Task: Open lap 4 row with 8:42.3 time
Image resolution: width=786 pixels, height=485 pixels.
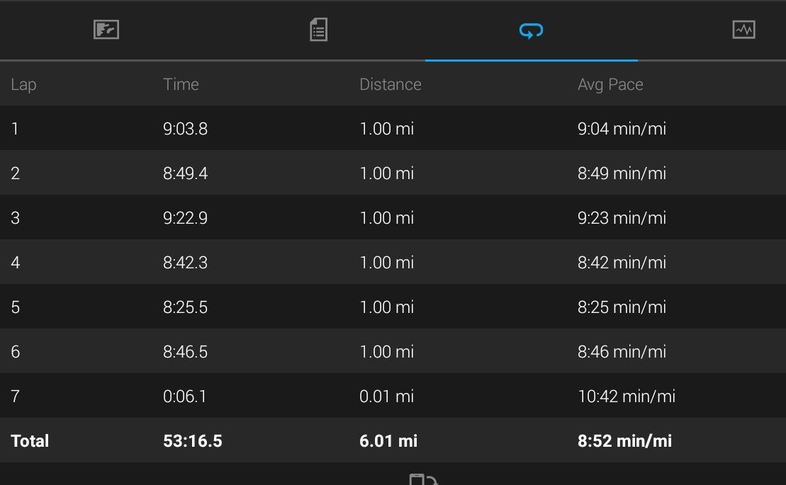Action: (x=393, y=262)
